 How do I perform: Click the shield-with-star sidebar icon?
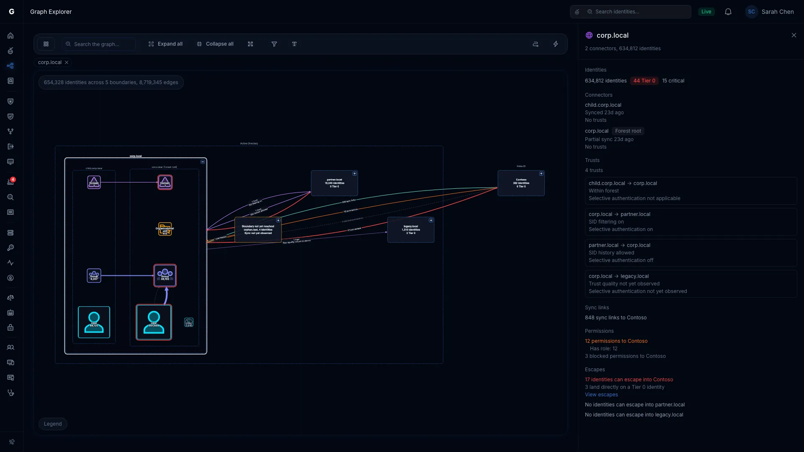coord(10,101)
